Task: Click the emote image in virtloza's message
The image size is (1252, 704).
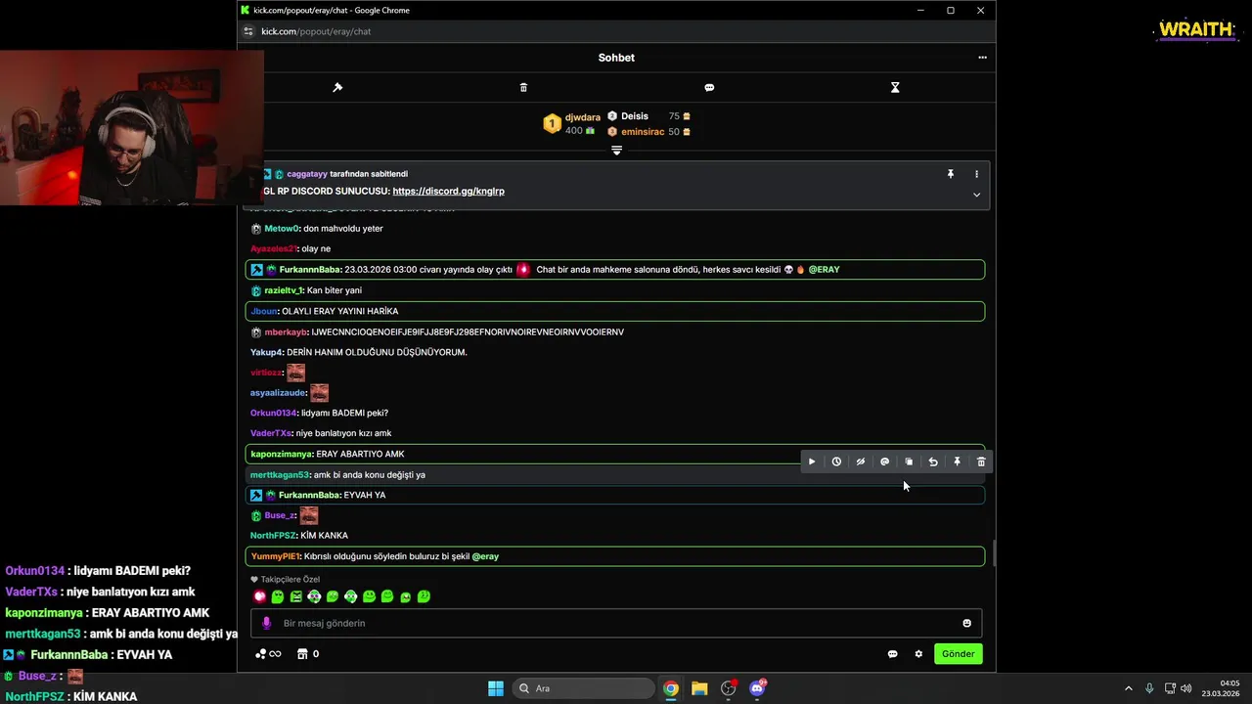Action: coord(295,373)
